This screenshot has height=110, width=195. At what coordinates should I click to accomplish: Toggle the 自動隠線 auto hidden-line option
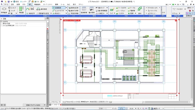click(x=59, y=8)
